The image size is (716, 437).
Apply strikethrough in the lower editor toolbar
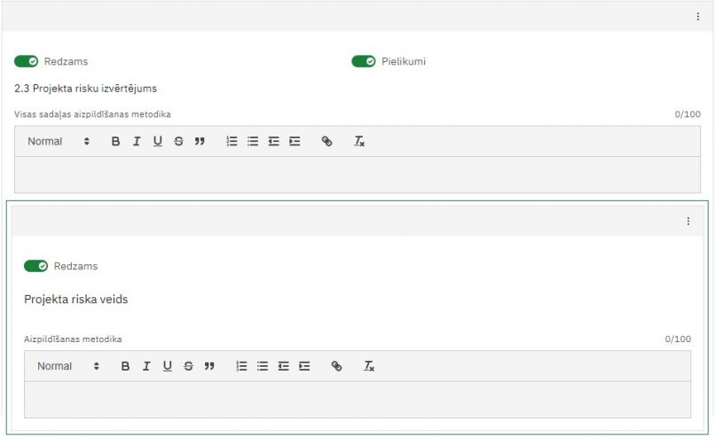tap(188, 366)
